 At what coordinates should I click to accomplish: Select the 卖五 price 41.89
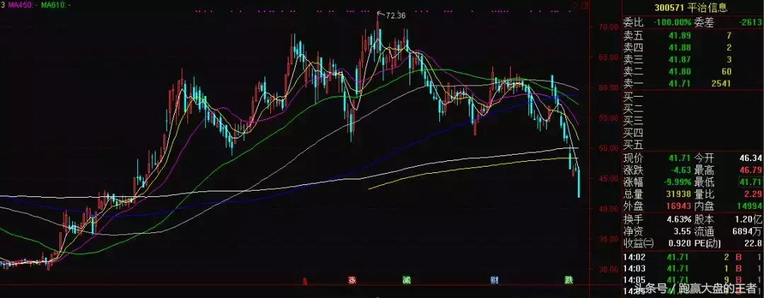pos(679,35)
